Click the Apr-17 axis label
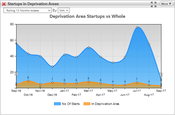This screenshot has width=175, height=115. (100, 95)
